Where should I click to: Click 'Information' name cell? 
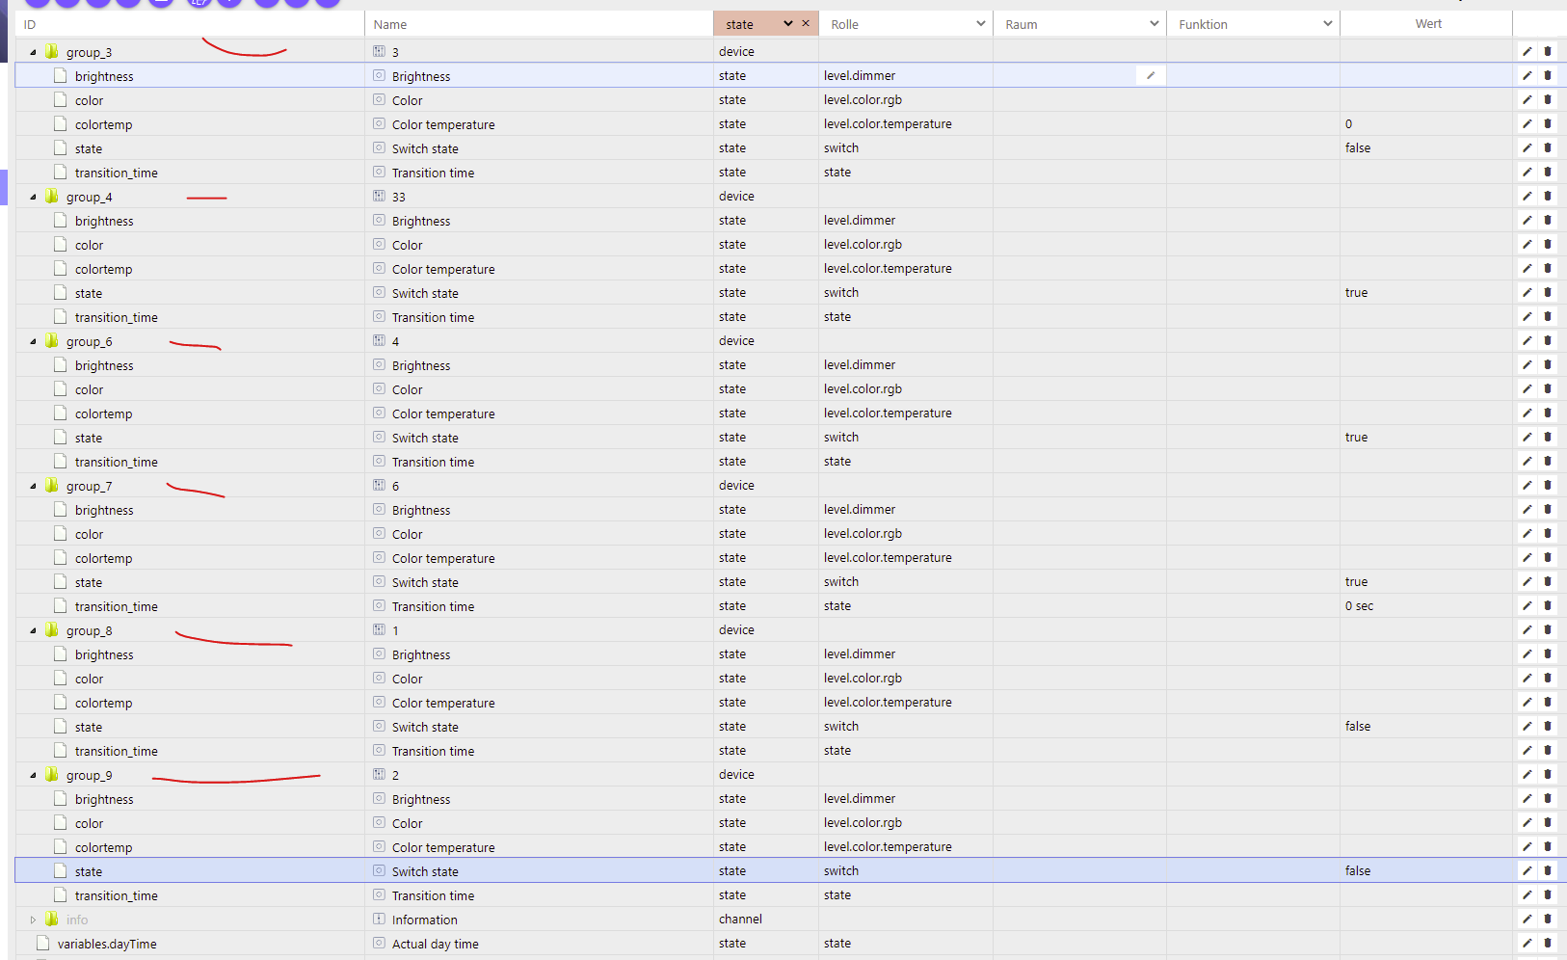[x=424, y=920]
